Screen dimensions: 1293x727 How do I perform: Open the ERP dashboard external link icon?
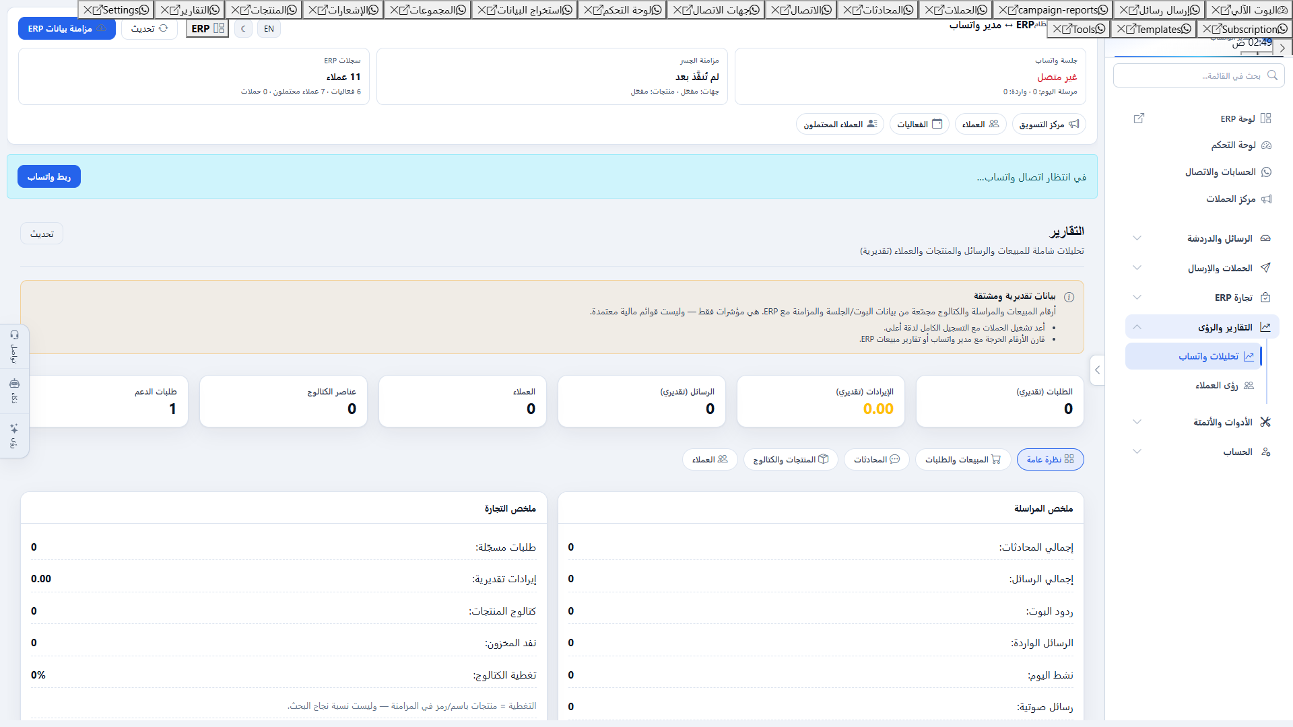(1139, 118)
